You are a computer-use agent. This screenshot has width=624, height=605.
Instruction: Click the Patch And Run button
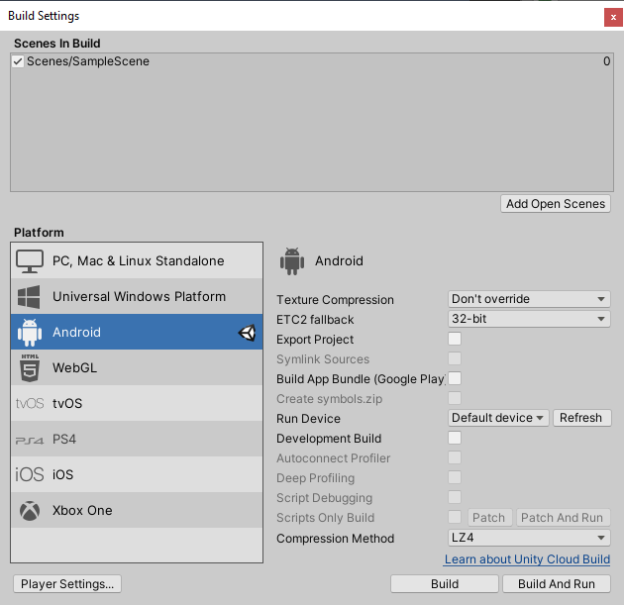[x=563, y=518]
